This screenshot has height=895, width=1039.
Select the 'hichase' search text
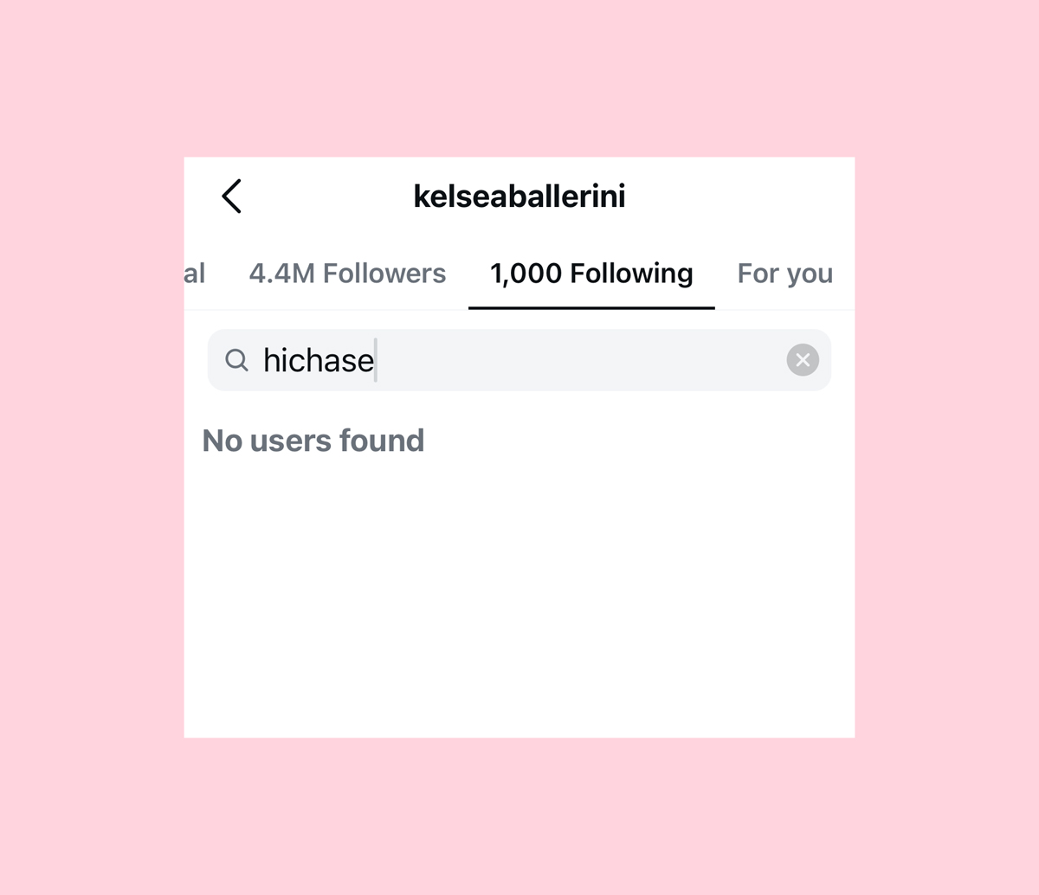pyautogui.click(x=318, y=360)
